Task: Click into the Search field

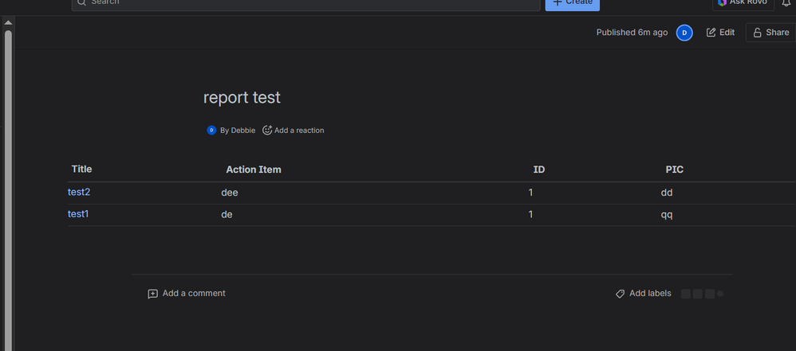Action: pyautogui.click(x=303, y=3)
